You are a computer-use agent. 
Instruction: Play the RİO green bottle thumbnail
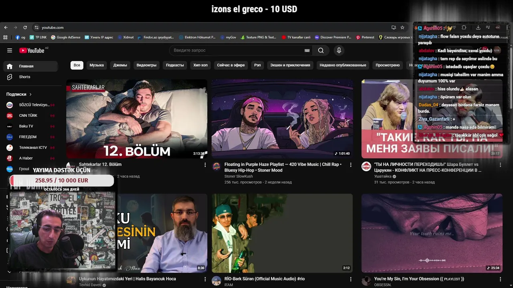(x=283, y=233)
